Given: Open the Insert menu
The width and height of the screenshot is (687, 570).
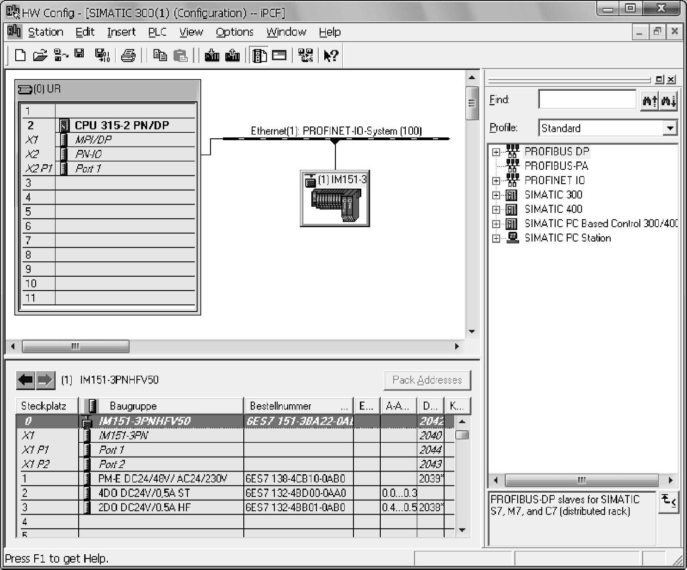Looking at the screenshot, I should [x=121, y=32].
